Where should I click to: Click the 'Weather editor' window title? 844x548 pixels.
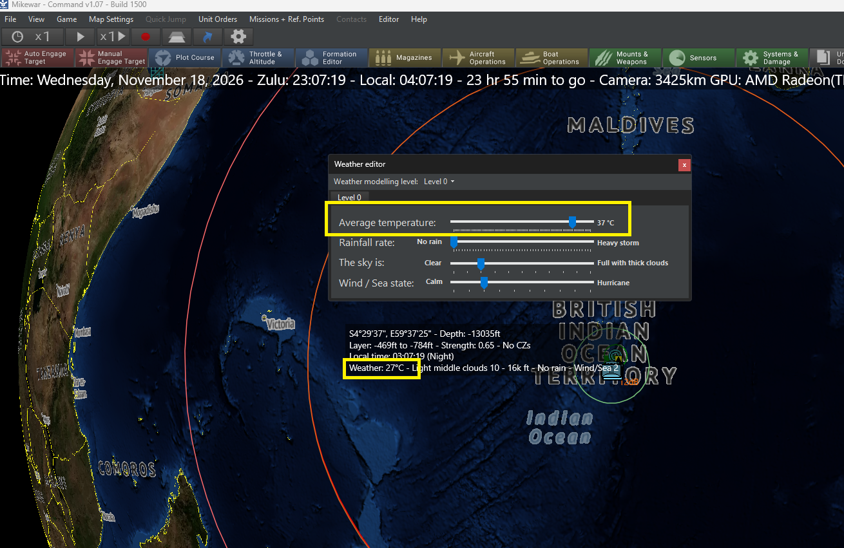360,165
